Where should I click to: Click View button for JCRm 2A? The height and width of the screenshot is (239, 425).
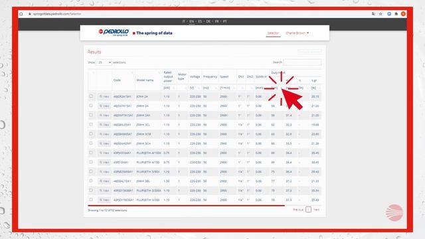point(104,96)
